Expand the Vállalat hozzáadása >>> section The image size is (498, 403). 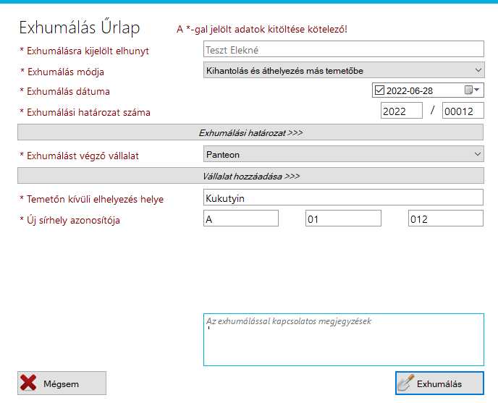[x=250, y=176]
